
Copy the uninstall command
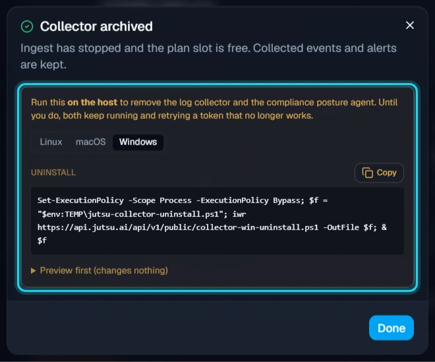coord(379,173)
